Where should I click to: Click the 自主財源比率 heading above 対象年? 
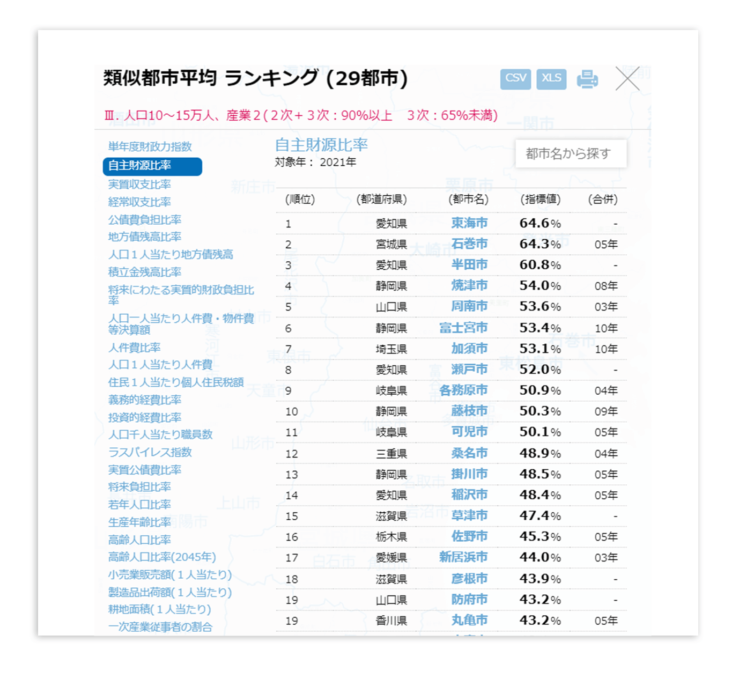(321, 145)
